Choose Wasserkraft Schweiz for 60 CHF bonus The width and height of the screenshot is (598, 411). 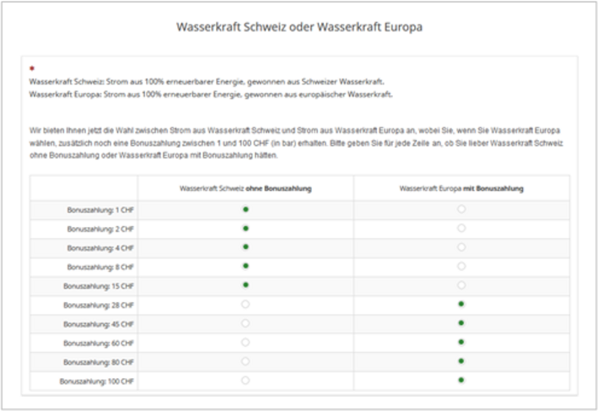pos(245,342)
